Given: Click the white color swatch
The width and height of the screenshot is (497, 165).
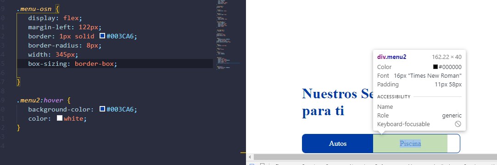Looking at the screenshot, I should (60, 118).
